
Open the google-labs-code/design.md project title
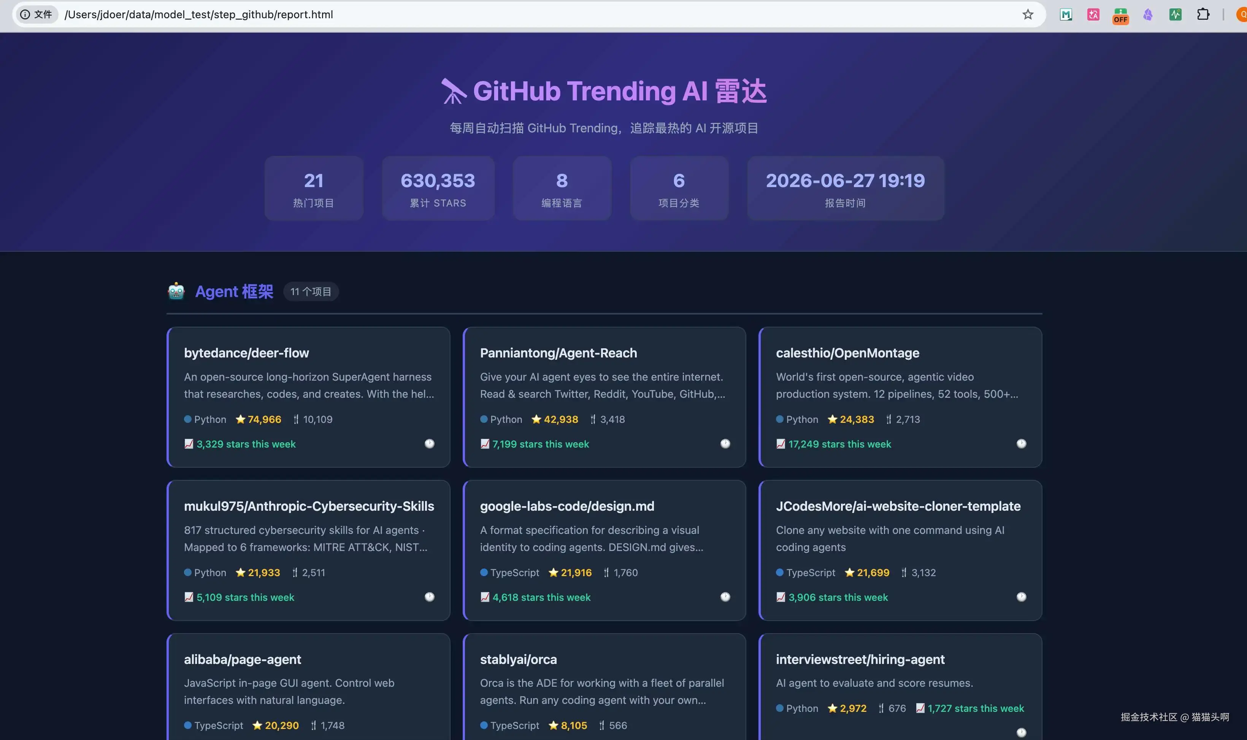click(x=567, y=506)
